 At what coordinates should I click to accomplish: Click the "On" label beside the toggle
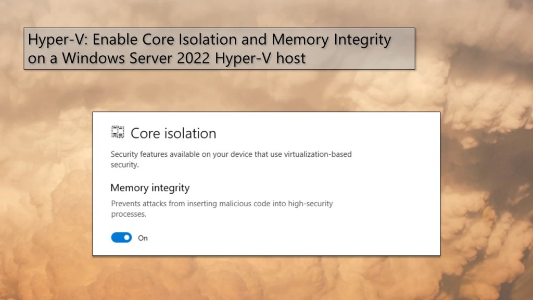(143, 238)
